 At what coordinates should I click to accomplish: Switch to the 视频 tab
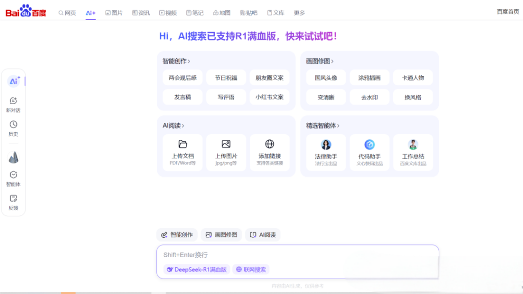click(168, 13)
